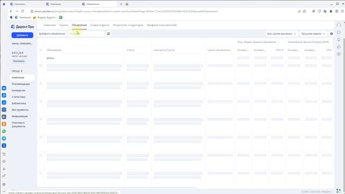345x194 pixels.
Task: Click Кампания/Группа column header
Action: coord(164,50)
